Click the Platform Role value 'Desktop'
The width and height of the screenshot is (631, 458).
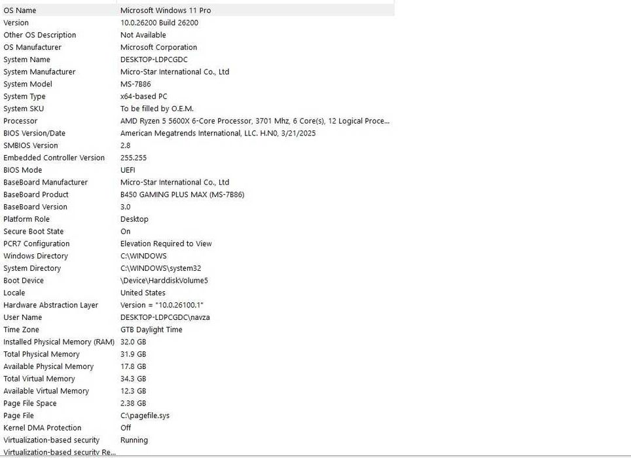[x=134, y=219]
